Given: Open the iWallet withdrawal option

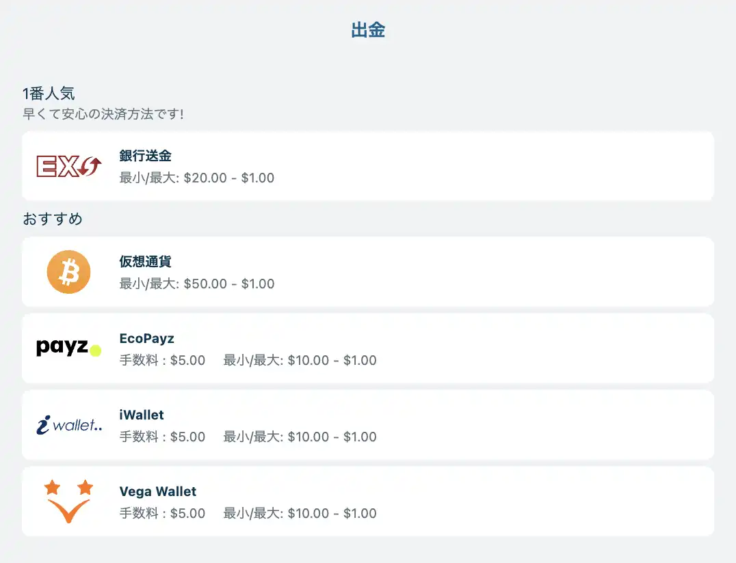Looking at the screenshot, I should point(142,415).
